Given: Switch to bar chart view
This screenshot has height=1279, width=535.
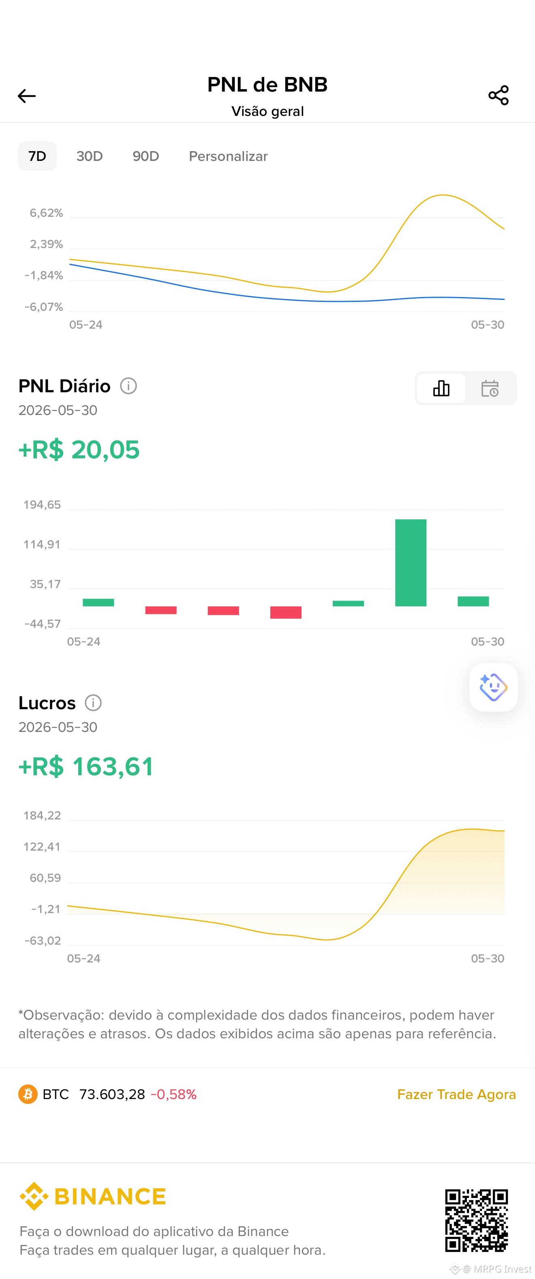Looking at the screenshot, I should (x=441, y=388).
